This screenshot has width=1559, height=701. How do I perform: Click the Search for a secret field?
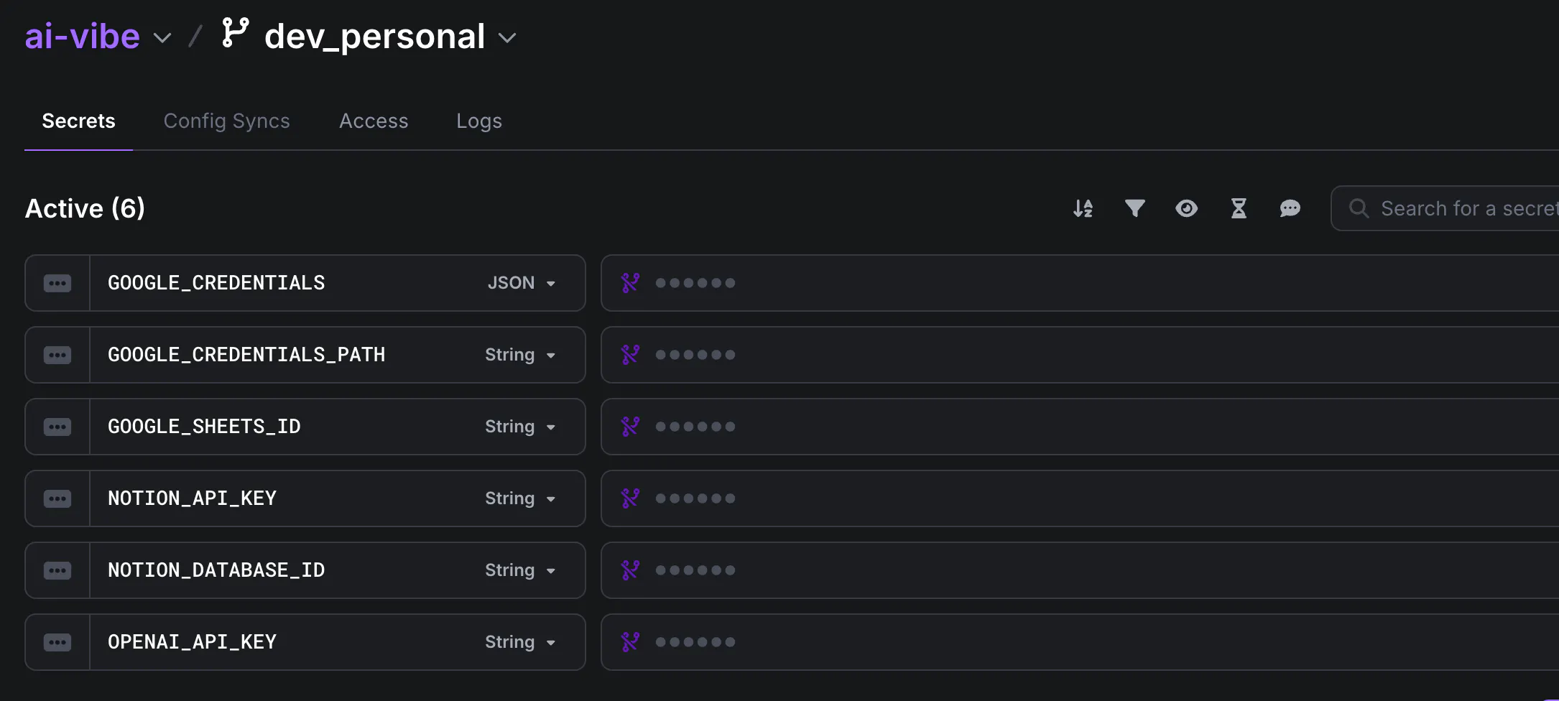coord(1445,208)
